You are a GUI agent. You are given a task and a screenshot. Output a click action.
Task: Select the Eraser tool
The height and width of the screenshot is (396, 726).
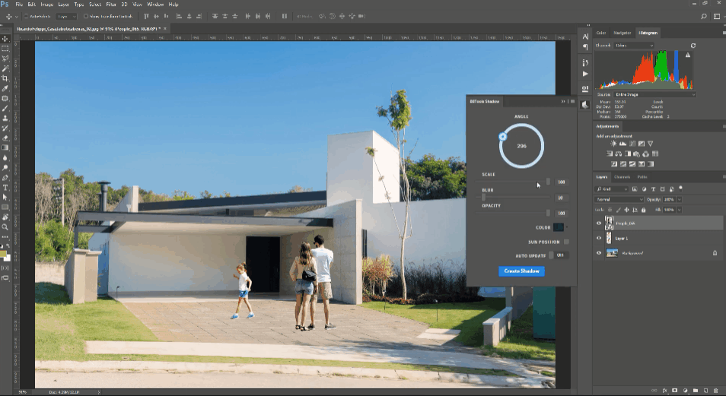click(5, 138)
